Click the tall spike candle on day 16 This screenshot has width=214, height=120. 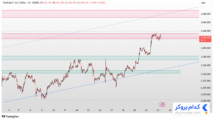tap(106, 70)
